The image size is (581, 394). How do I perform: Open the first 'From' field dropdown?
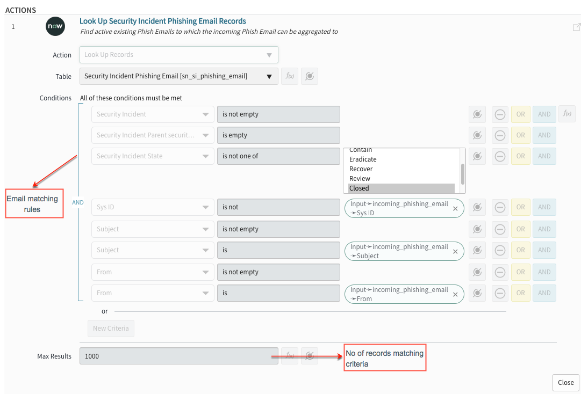153,272
